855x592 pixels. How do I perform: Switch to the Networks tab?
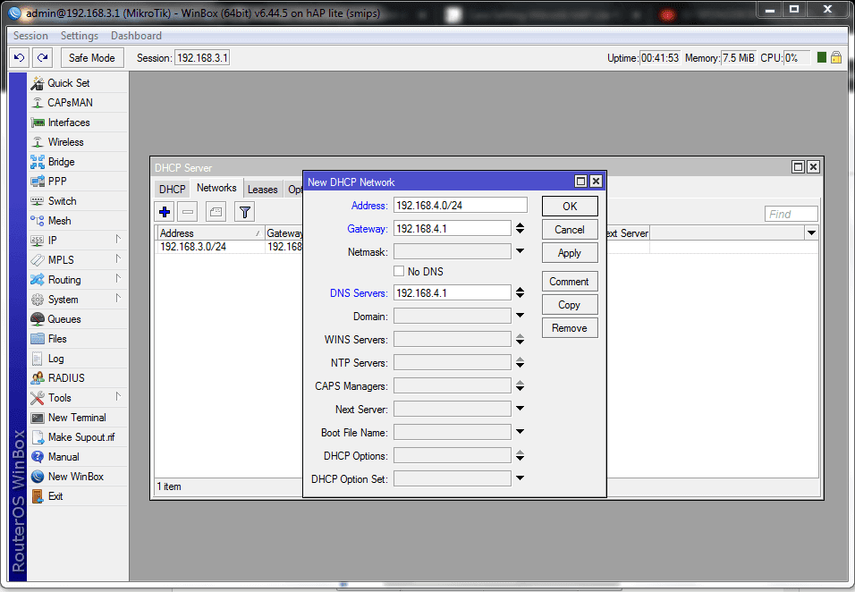216,188
